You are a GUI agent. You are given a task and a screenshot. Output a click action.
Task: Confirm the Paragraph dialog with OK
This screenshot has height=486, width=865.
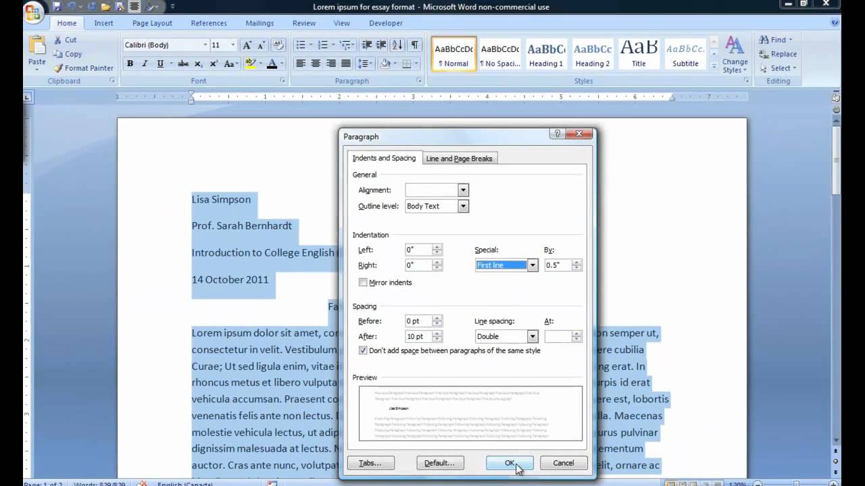tap(510, 463)
